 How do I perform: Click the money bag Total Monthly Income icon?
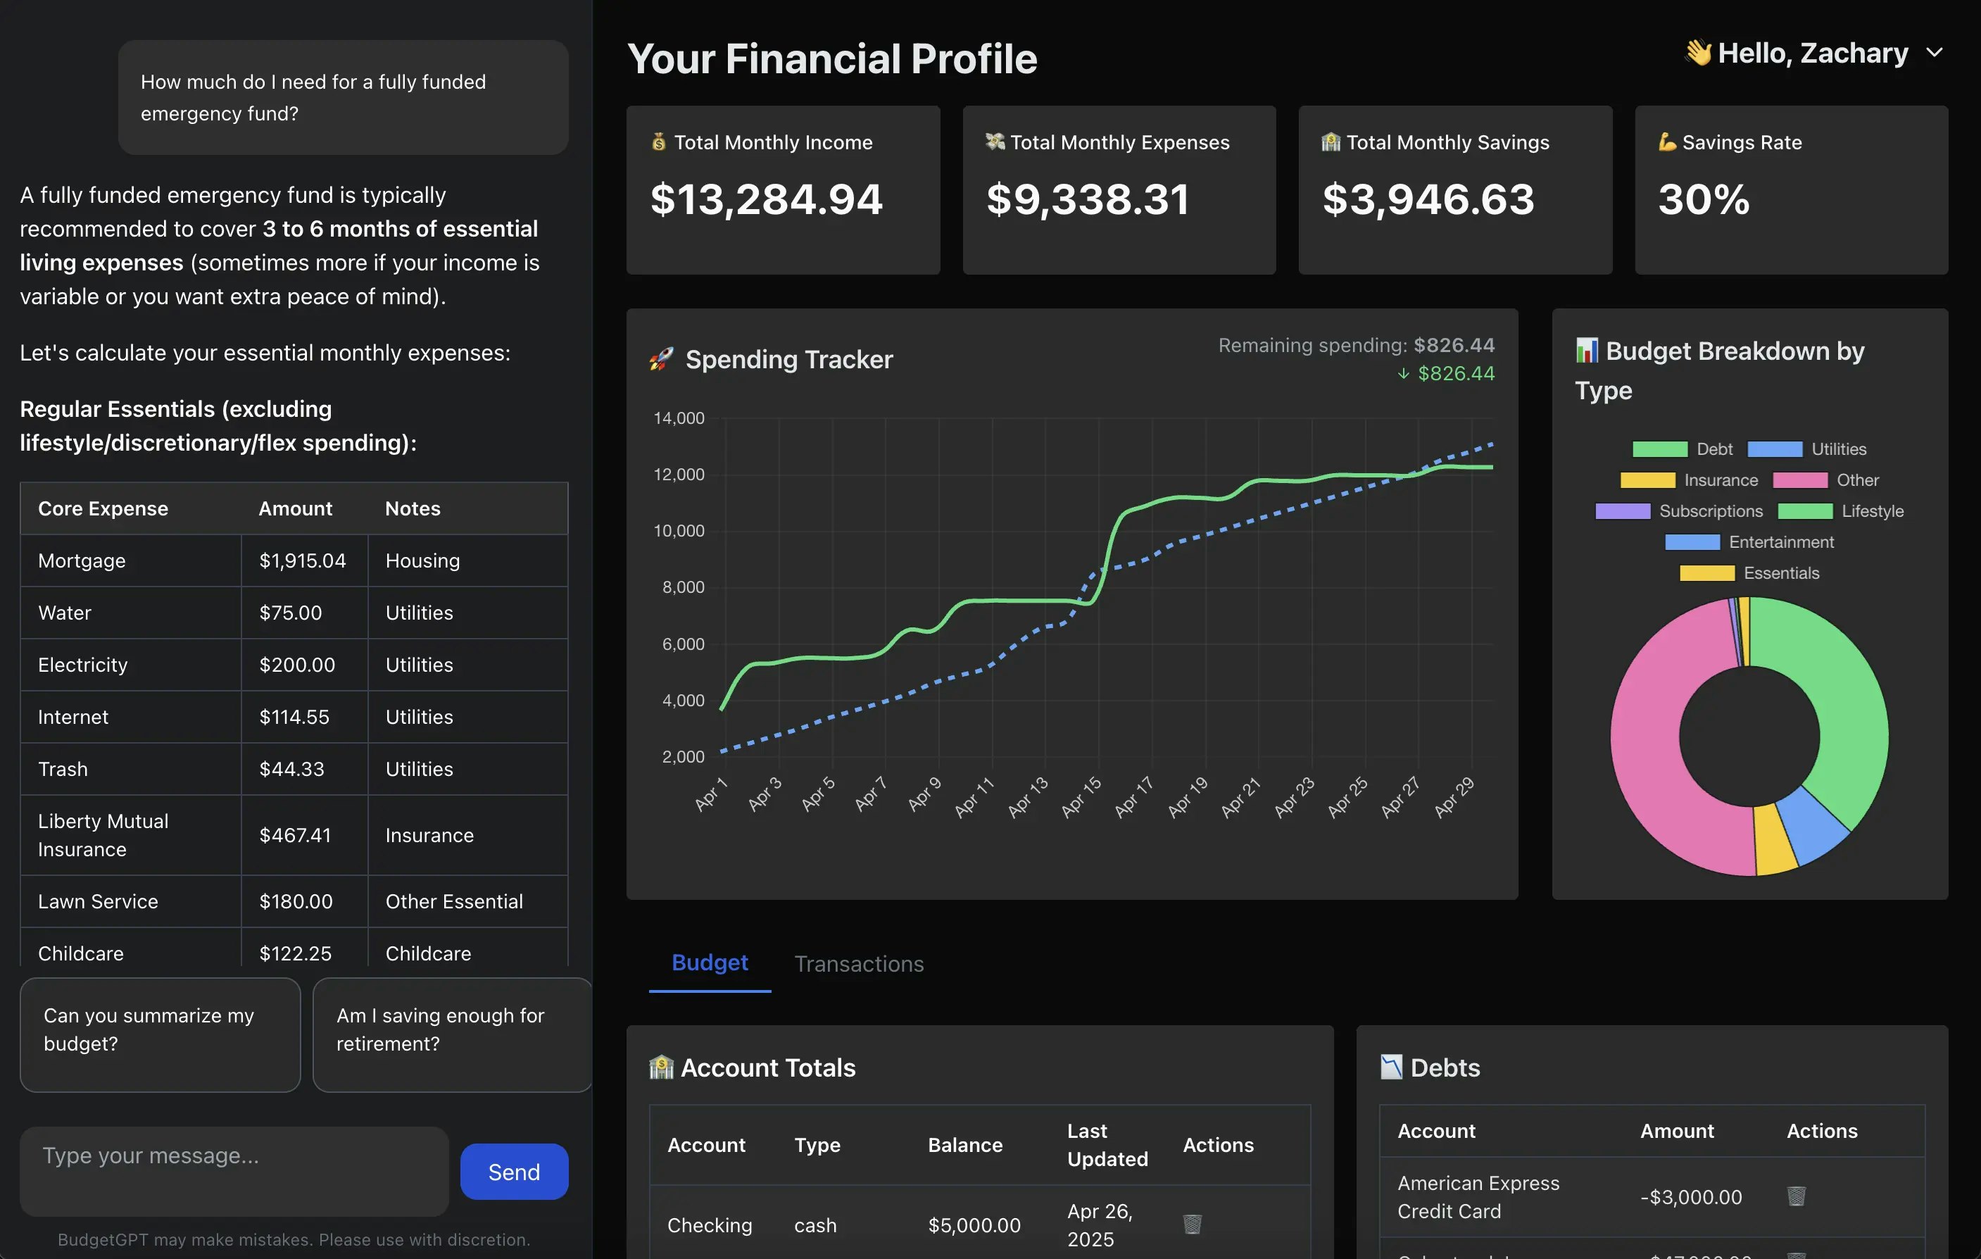(659, 142)
